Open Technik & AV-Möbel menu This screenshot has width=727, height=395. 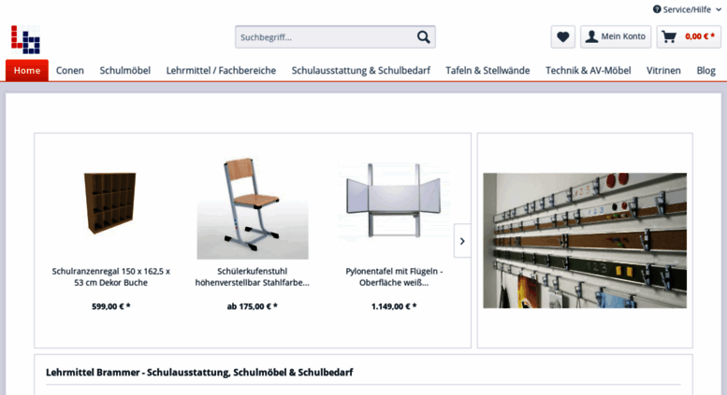(x=588, y=70)
